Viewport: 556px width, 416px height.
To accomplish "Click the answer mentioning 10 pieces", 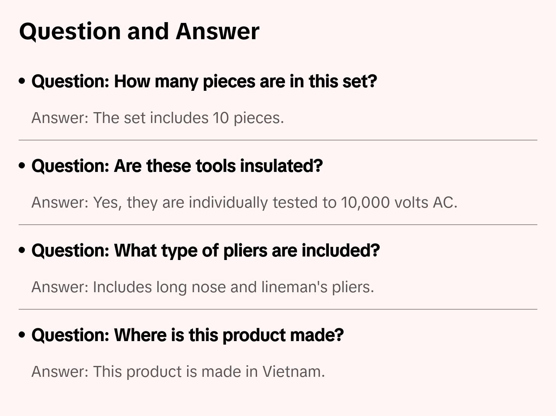I will point(158,118).
